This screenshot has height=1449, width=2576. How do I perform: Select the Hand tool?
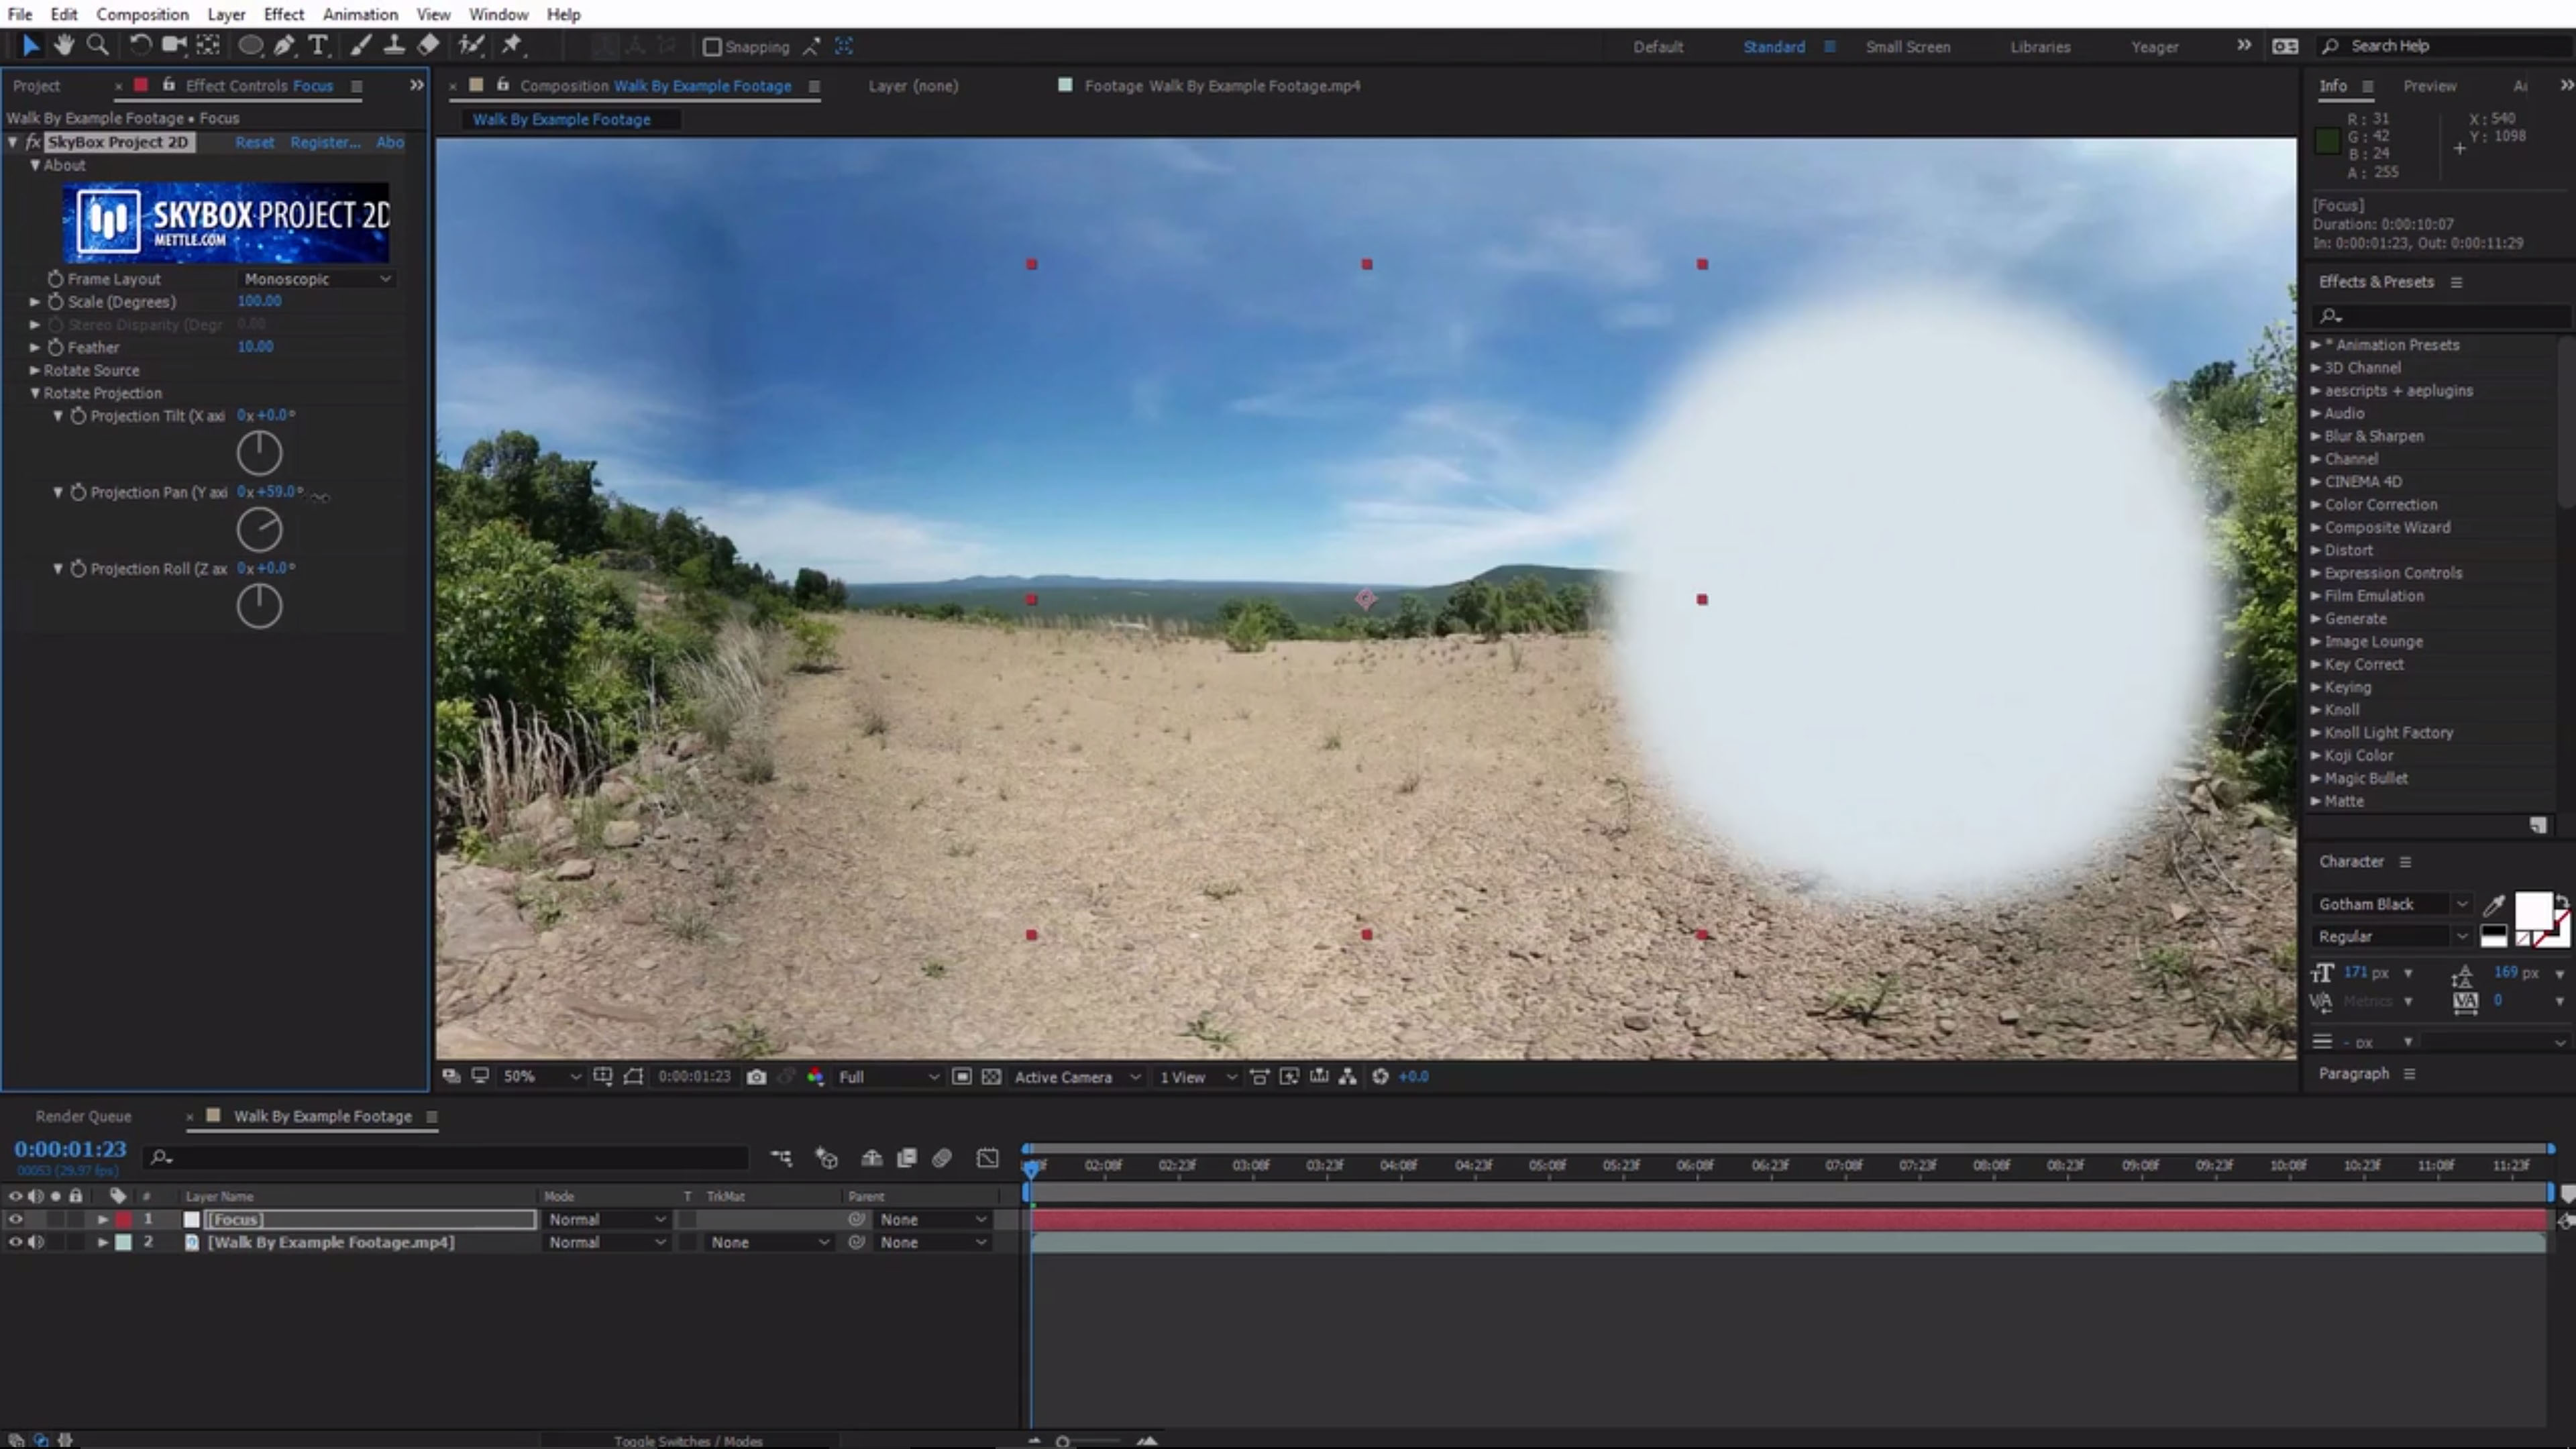(x=63, y=45)
